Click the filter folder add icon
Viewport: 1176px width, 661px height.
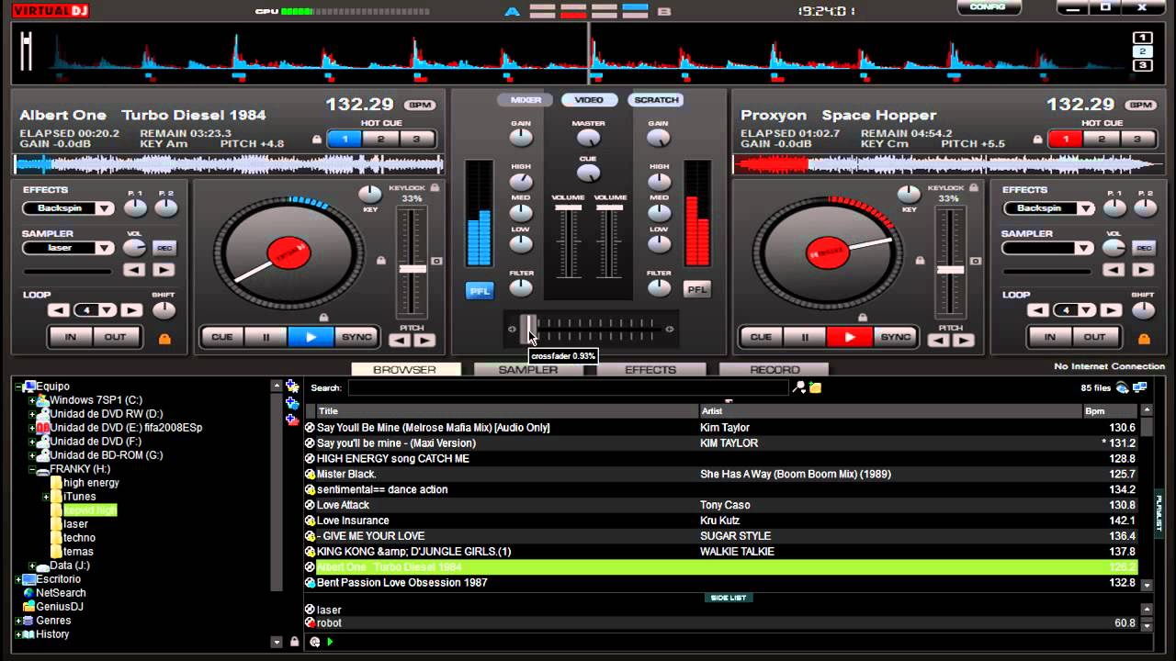(x=292, y=420)
